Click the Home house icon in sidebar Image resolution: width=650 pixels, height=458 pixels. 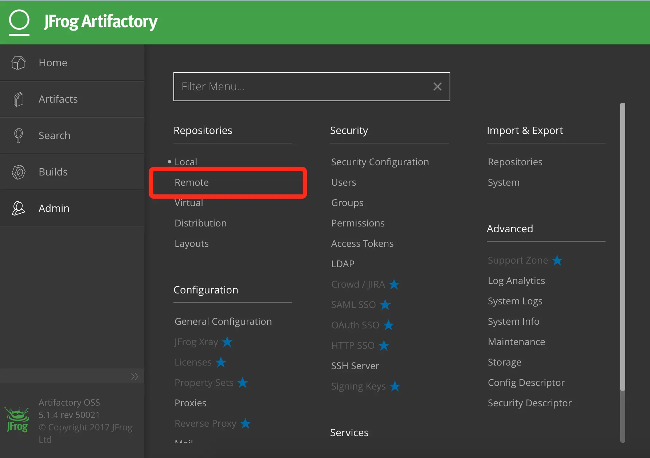pos(18,63)
